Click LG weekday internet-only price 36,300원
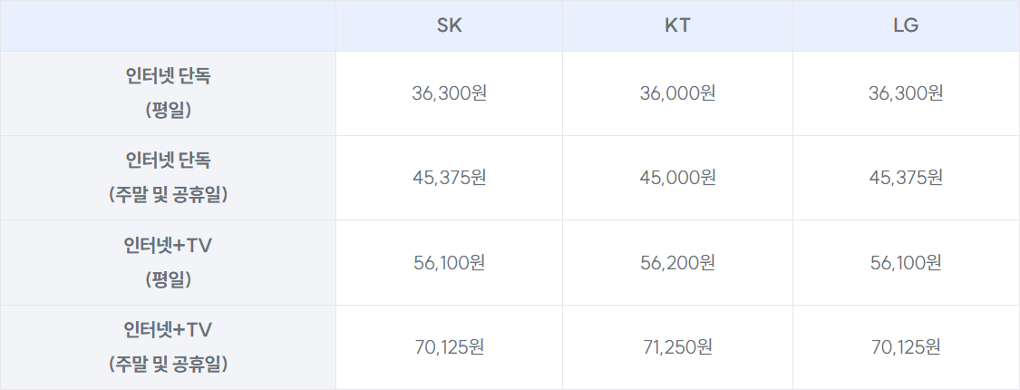Screen dimensions: 1020x390 [906, 93]
